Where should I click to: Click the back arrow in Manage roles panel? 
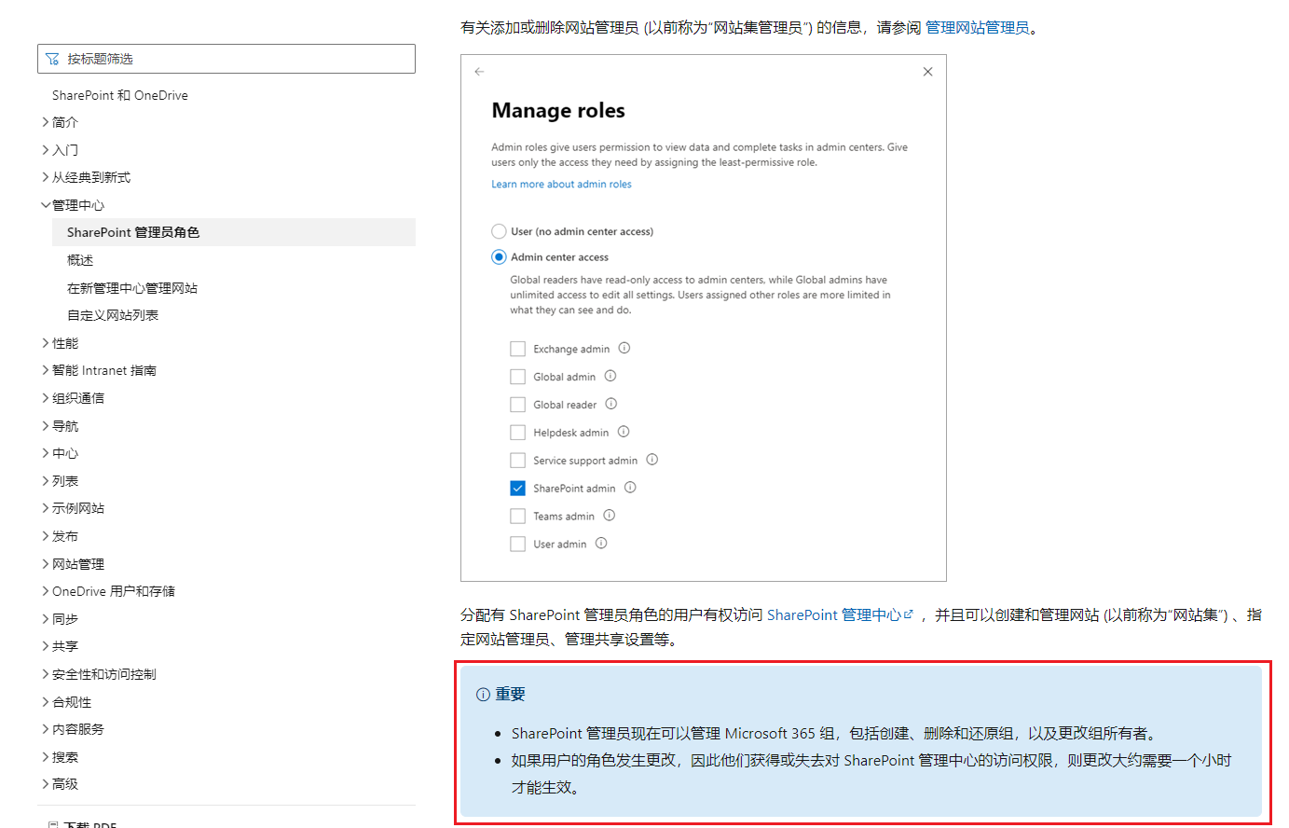[479, 72]
